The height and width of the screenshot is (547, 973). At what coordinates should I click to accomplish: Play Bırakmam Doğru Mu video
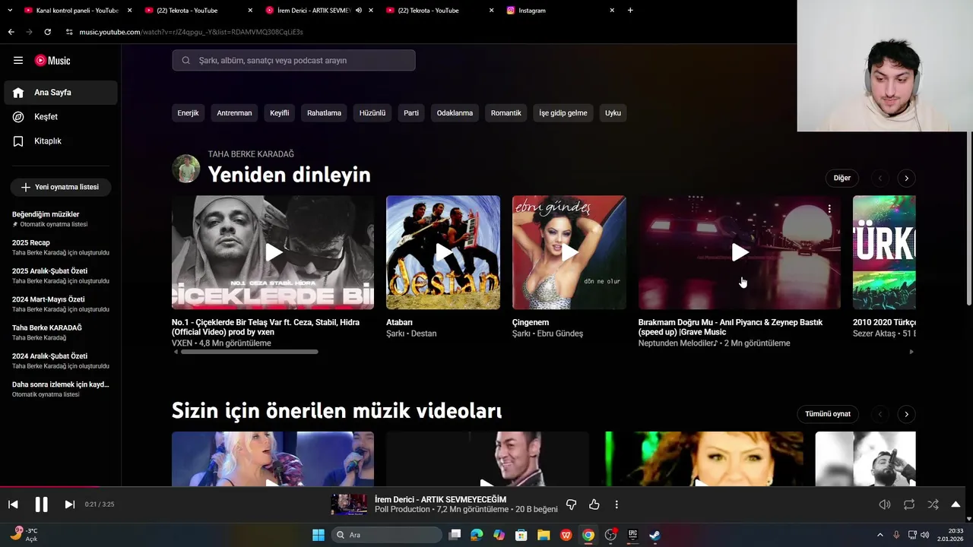tap(740, 252)
